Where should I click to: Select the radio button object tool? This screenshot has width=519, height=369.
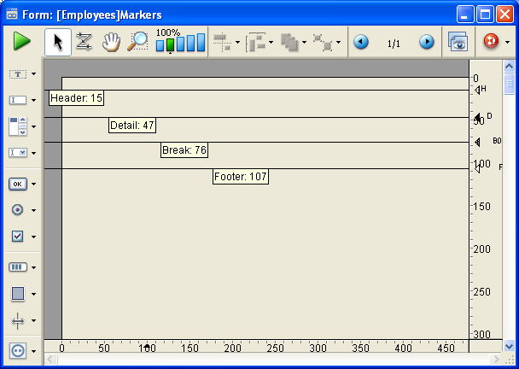coord(17,209)
